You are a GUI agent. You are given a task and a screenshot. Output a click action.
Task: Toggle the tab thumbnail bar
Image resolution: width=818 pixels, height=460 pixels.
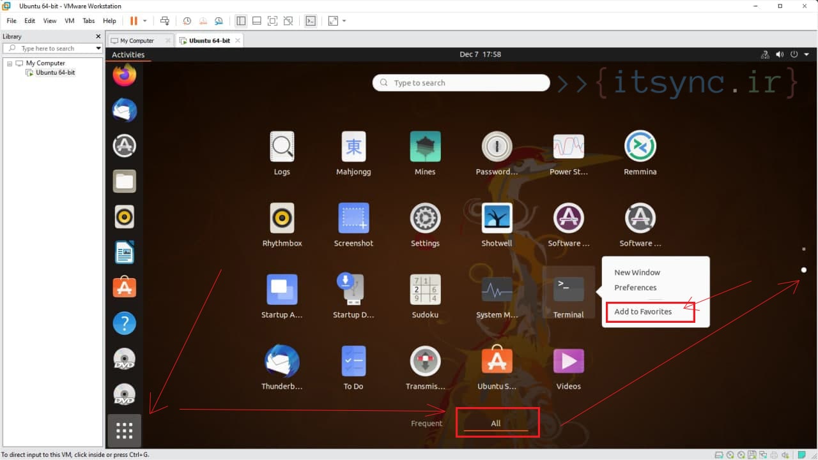point(256,20)
